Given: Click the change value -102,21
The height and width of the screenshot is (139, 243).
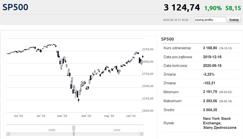Looking at the screenshot, I should [209, 83].
